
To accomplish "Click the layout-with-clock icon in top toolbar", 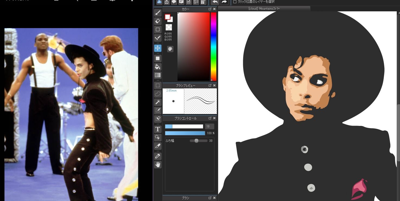I will click(x=196, y=2).
